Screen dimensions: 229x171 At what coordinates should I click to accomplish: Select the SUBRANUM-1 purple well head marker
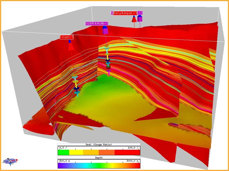pyautogui.click(x=105, y=30)
